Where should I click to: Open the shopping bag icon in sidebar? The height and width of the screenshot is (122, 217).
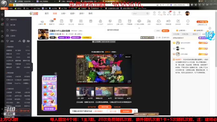point(2,36)
